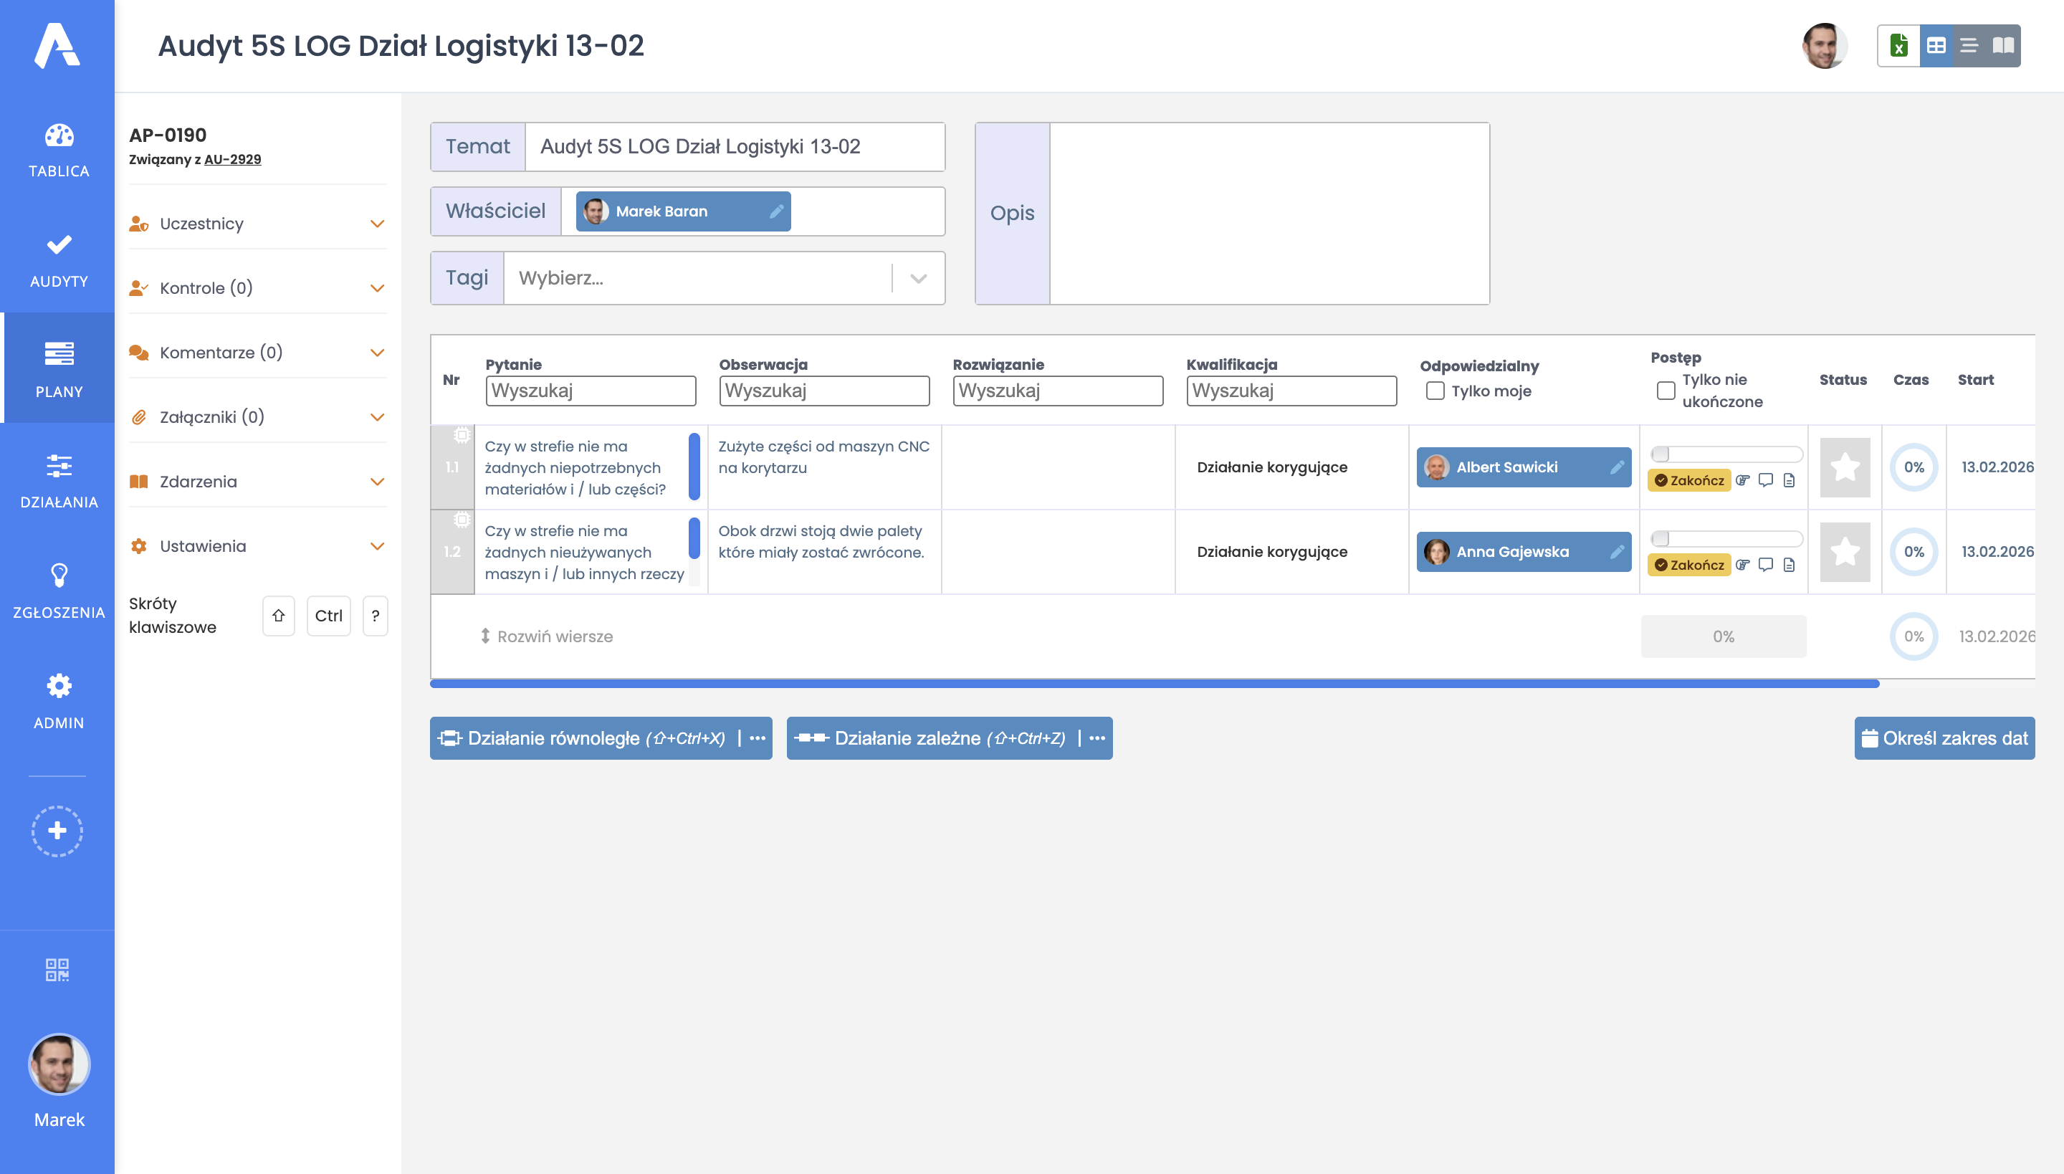Viewport: 2064px width, 1174px height.
Task: Click star status icon for row 1.1
Action: pos(1845,467)
